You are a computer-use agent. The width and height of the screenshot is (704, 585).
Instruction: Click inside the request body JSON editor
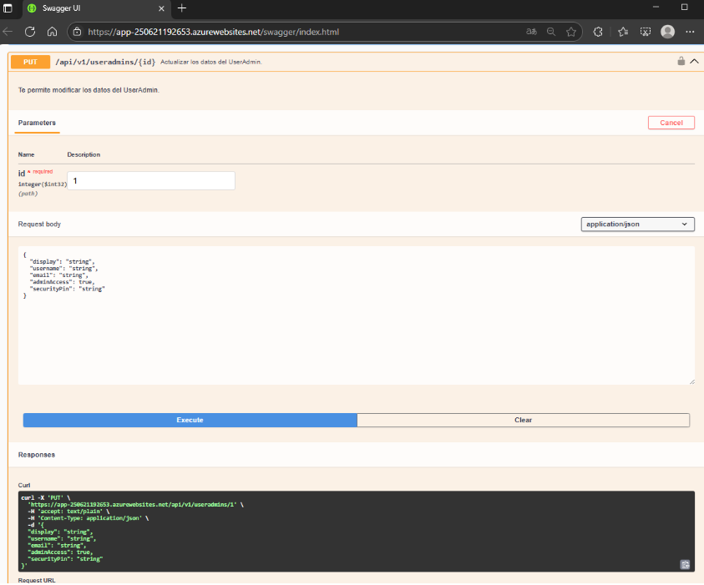click(x=356, y=315)
